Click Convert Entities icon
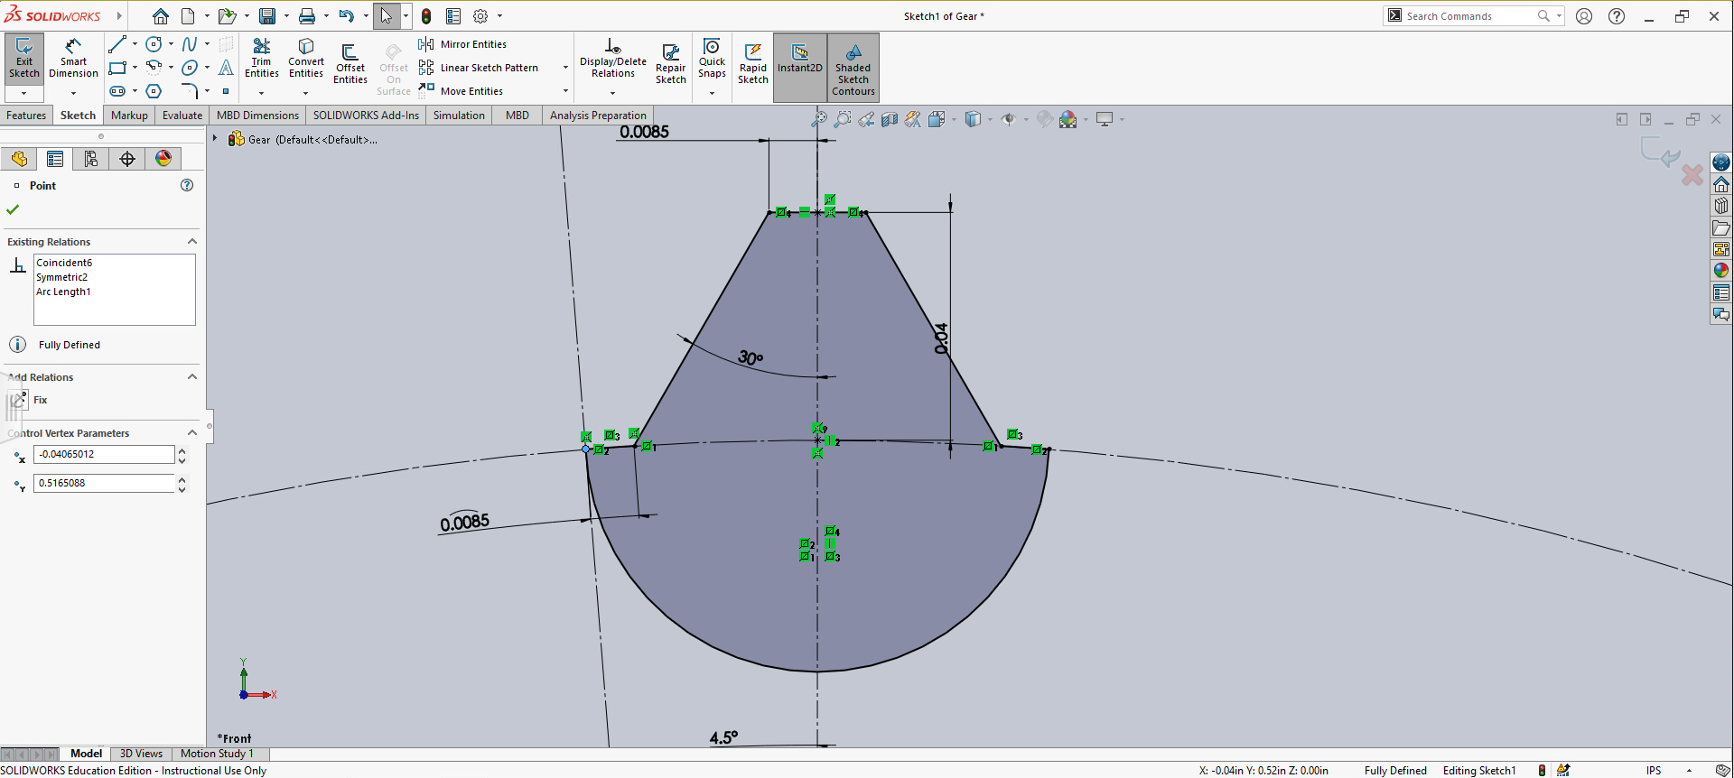 coord(306,60)
